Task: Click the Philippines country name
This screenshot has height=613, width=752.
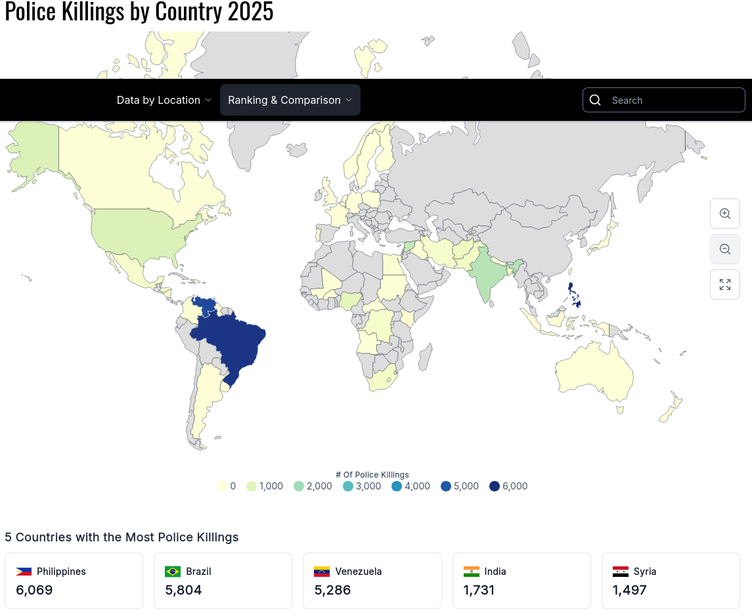Action: [x=61, y=571]
